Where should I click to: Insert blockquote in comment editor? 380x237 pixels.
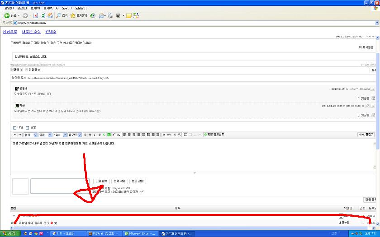coord(164,135)
